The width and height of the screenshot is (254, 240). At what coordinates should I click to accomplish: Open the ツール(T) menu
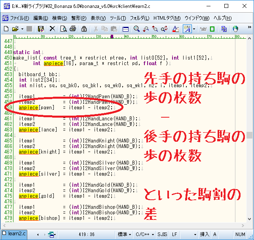click(118, 18)
